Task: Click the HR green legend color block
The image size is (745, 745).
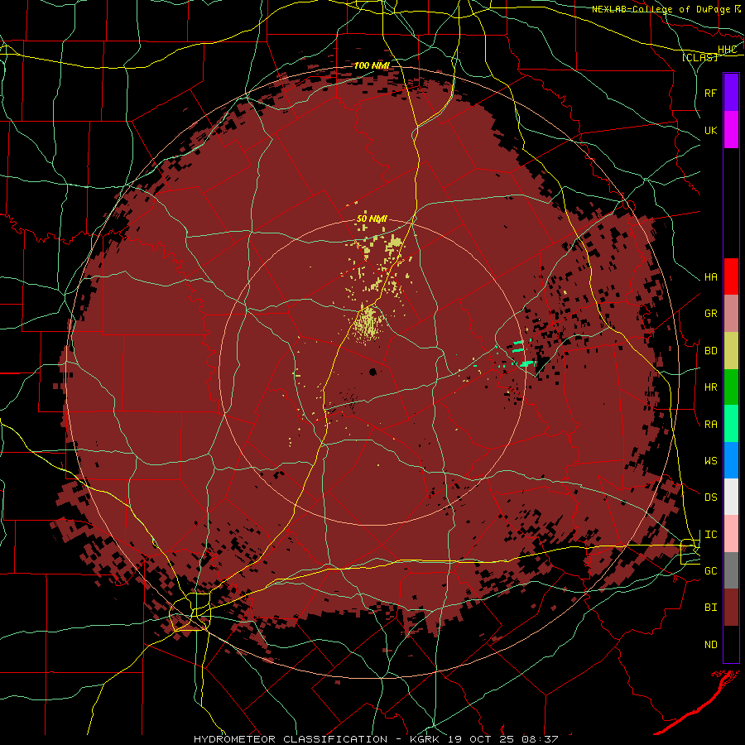Action: click(x=731, y=387)
